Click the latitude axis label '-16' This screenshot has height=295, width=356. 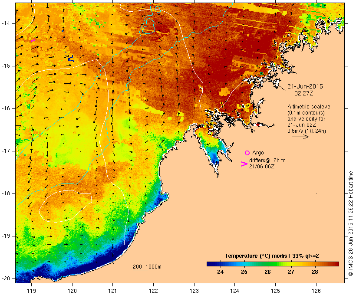[6, 108]
